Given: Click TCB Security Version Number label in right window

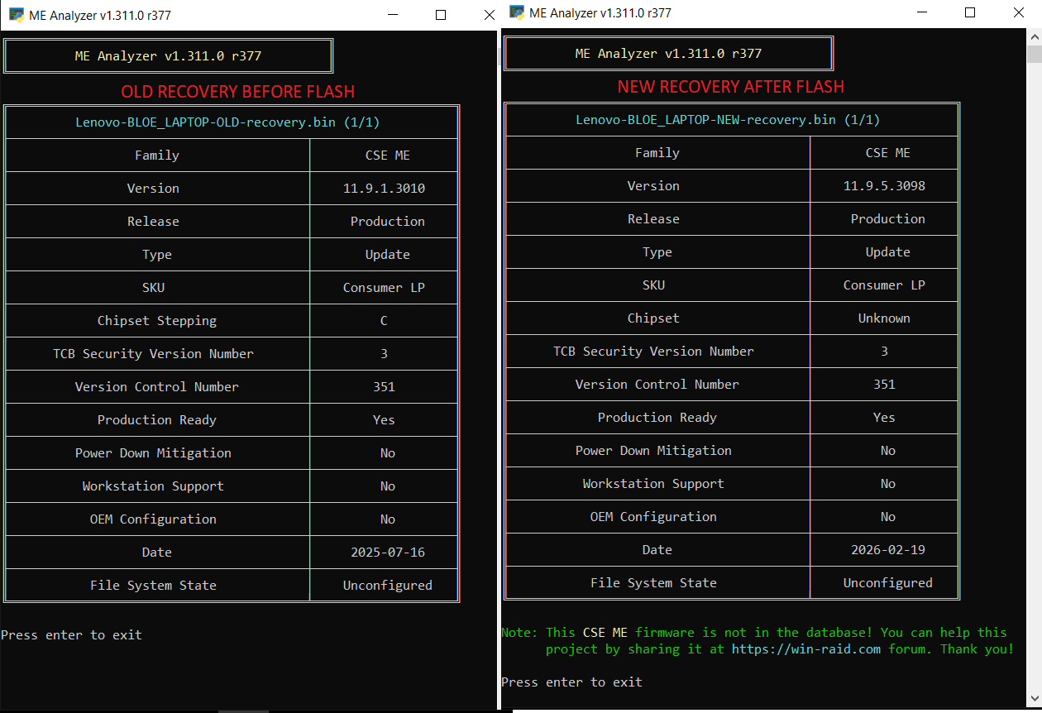Looking at the screenshot, I should point(653,352).
